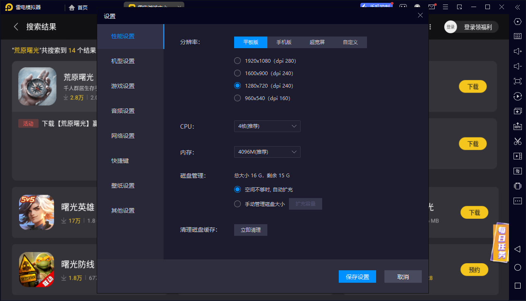Expand the hamburger menu in titlebar
The width and height of the screenshot is (526, 301).
(x=445, y=7)
